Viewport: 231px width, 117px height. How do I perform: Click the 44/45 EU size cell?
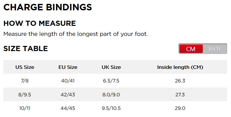click(x=68, y=108)
